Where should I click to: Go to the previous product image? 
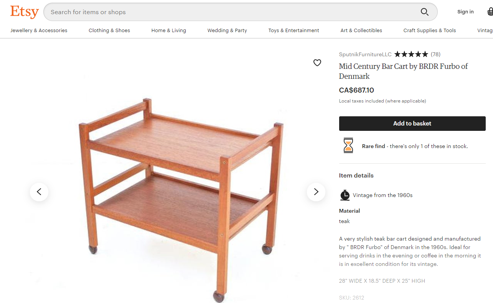tap(39, 192)
